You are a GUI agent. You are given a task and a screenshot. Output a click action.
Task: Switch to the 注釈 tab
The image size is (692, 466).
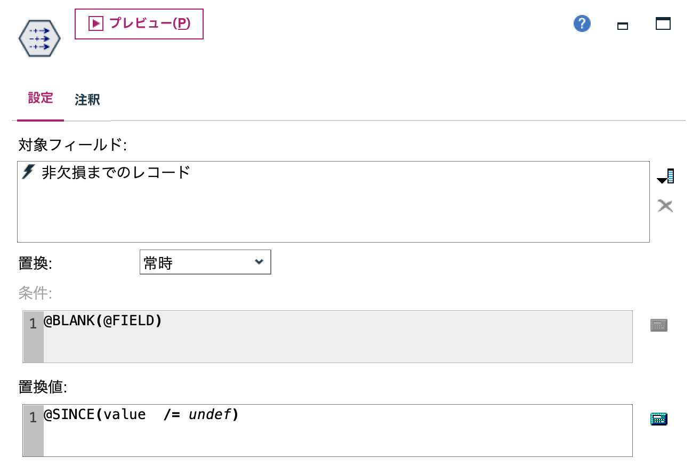click(87, 99)
